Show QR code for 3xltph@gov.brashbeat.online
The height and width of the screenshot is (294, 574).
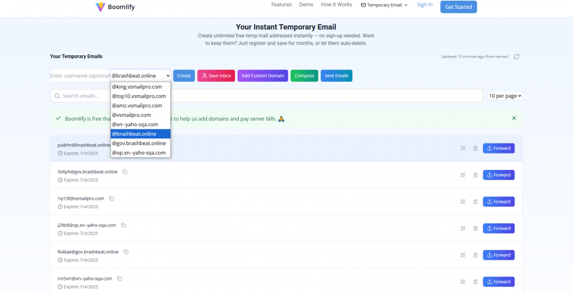point(463,175)
